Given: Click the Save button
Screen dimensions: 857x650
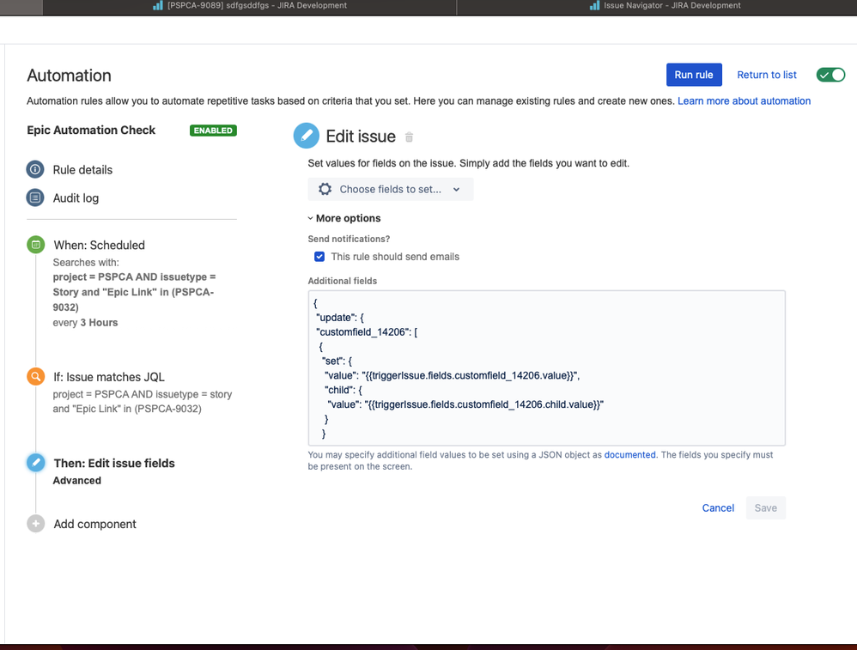Looking at the screenshot, I should [765, 507].
